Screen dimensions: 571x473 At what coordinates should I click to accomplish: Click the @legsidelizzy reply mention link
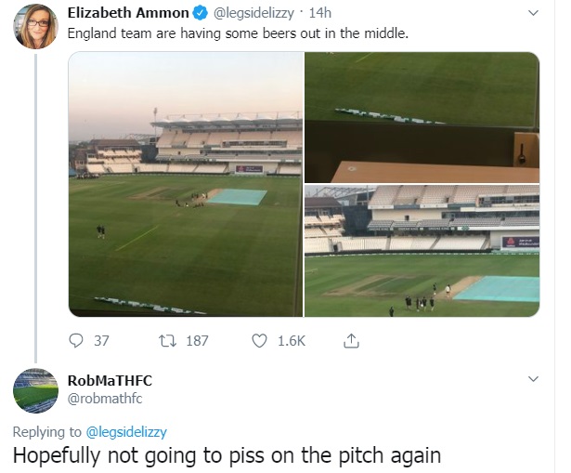click(x=126, y=432)
